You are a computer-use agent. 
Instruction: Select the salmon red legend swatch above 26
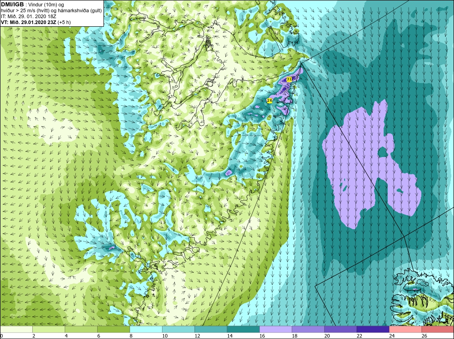(438, 329)
